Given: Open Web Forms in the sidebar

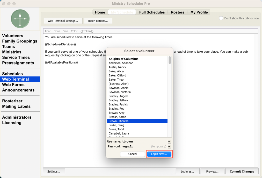Looking at the screenshot, I should [x=13, y=85].
